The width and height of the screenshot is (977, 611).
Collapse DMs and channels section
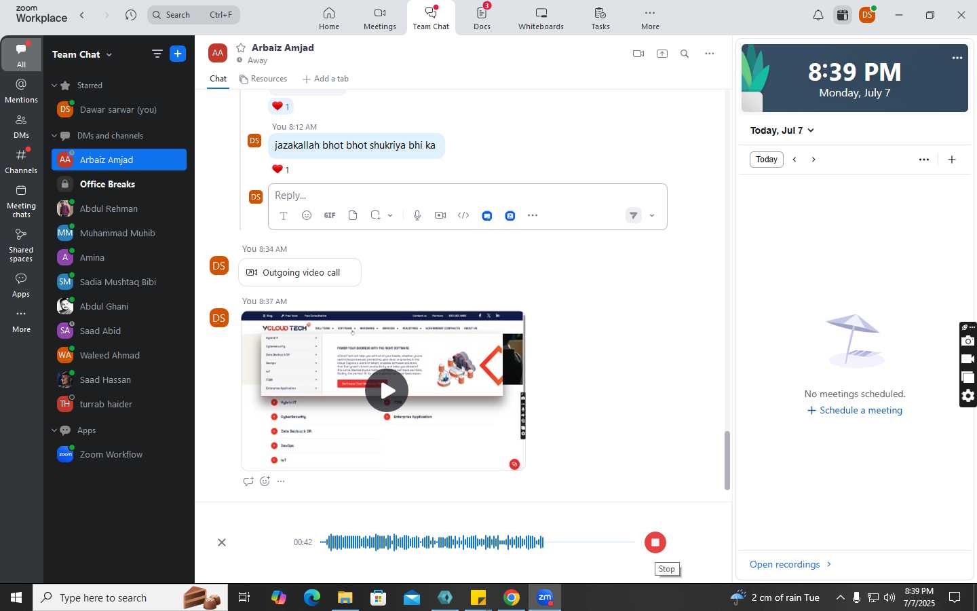coord(54,136)
